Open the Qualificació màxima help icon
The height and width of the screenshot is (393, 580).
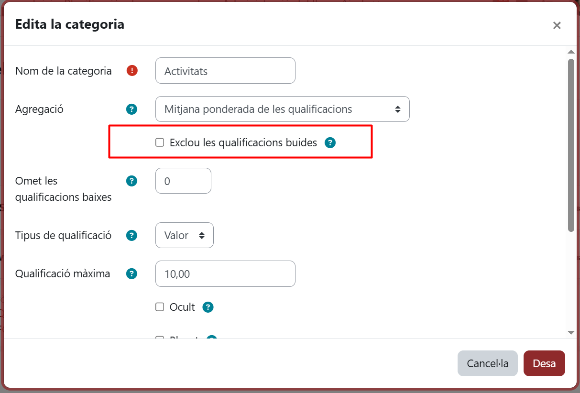(x=131, y=273)
